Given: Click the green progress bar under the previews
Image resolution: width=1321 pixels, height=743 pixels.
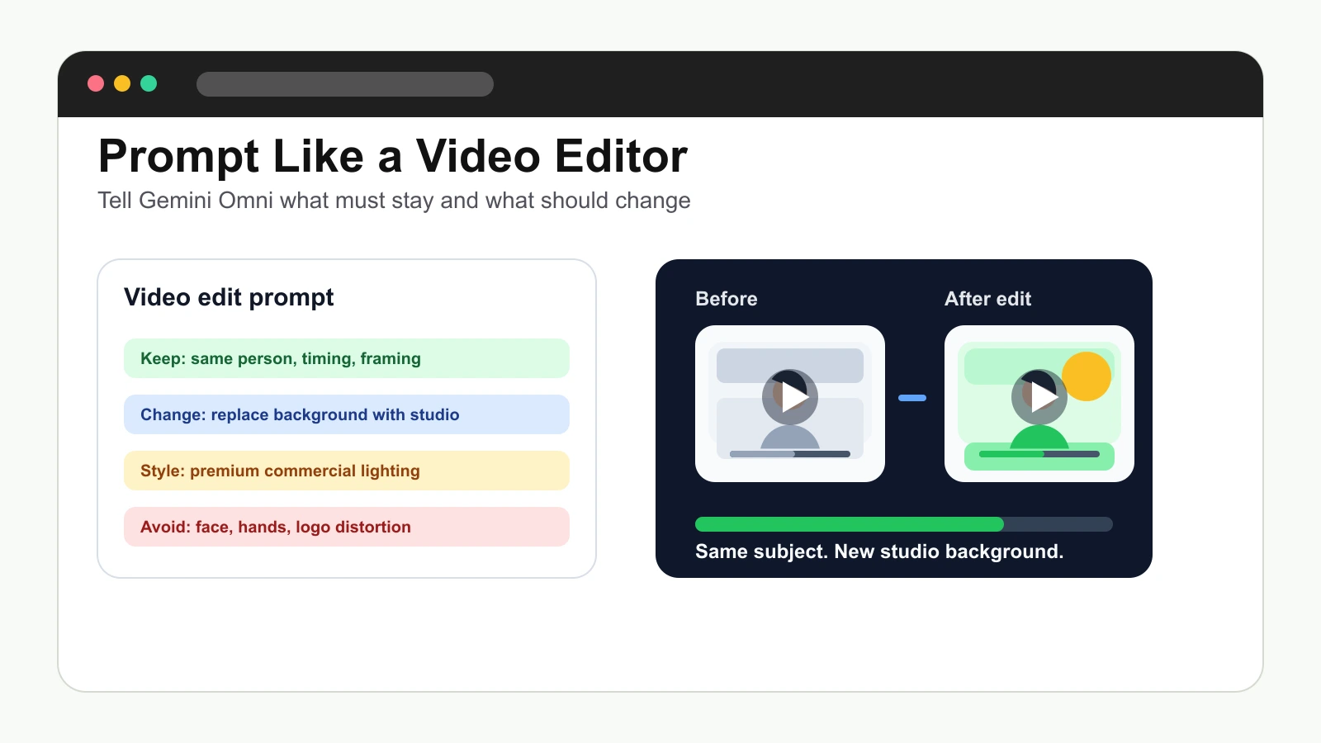Looking at the screenshot, I should point(904,524).
